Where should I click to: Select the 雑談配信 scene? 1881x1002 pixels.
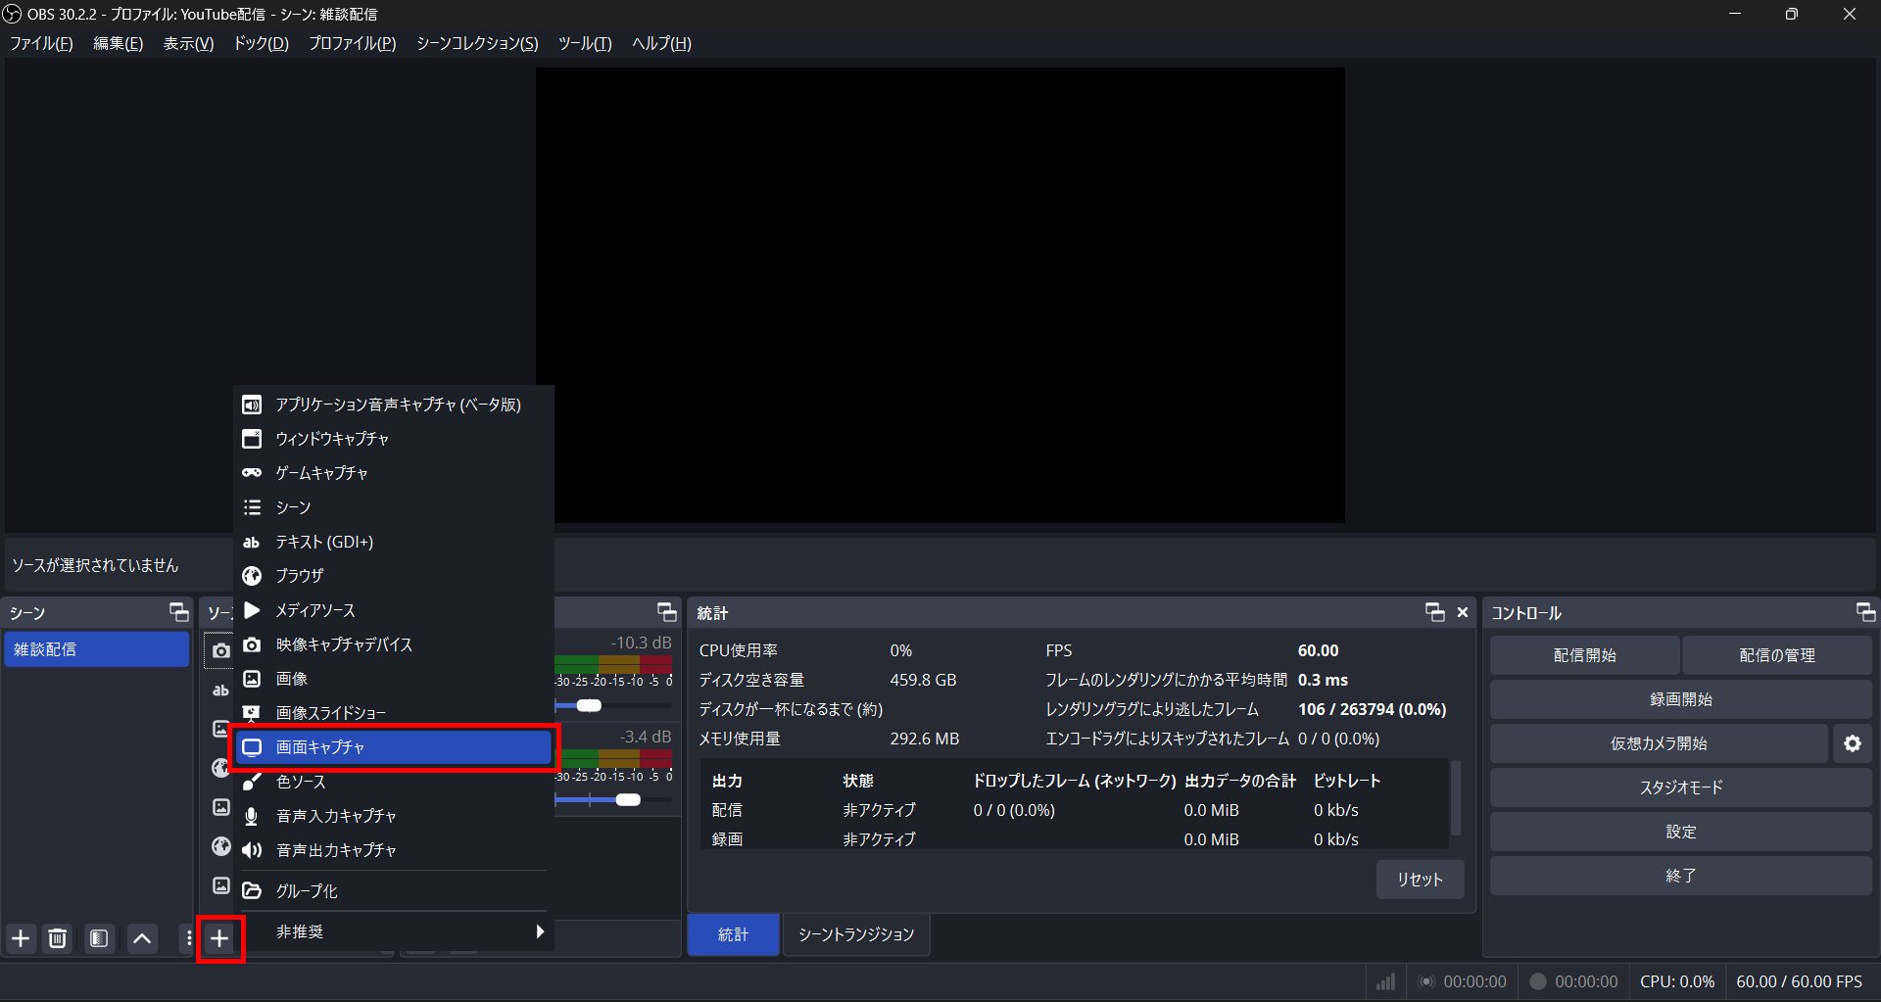96,649
